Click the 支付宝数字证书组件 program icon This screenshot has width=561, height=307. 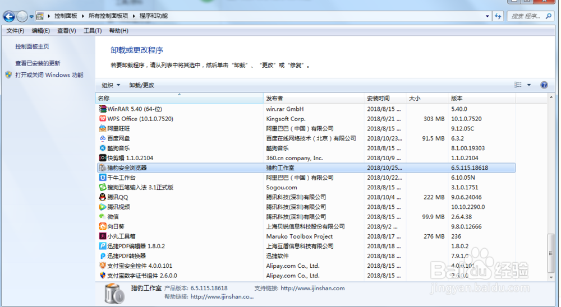[x=103, y=275]
